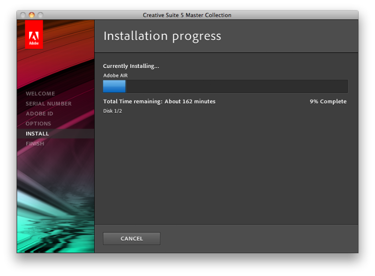Open the Adobe ID step
Screen dimensions: 375x276
click(39, 114)
